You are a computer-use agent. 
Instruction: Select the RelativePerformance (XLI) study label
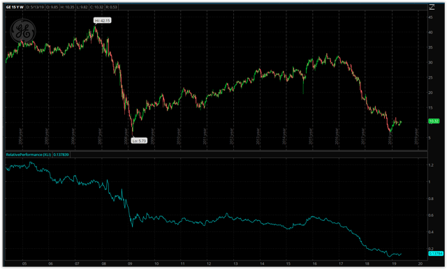point(29,155)
